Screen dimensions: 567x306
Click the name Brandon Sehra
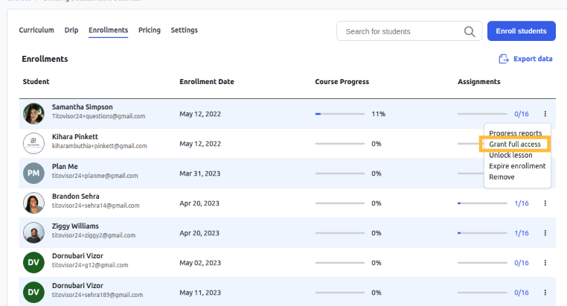pyautogui.click(x=76, y=196)
